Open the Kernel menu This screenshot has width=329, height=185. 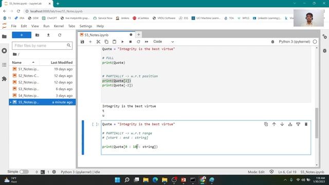[x=59, y=26]
